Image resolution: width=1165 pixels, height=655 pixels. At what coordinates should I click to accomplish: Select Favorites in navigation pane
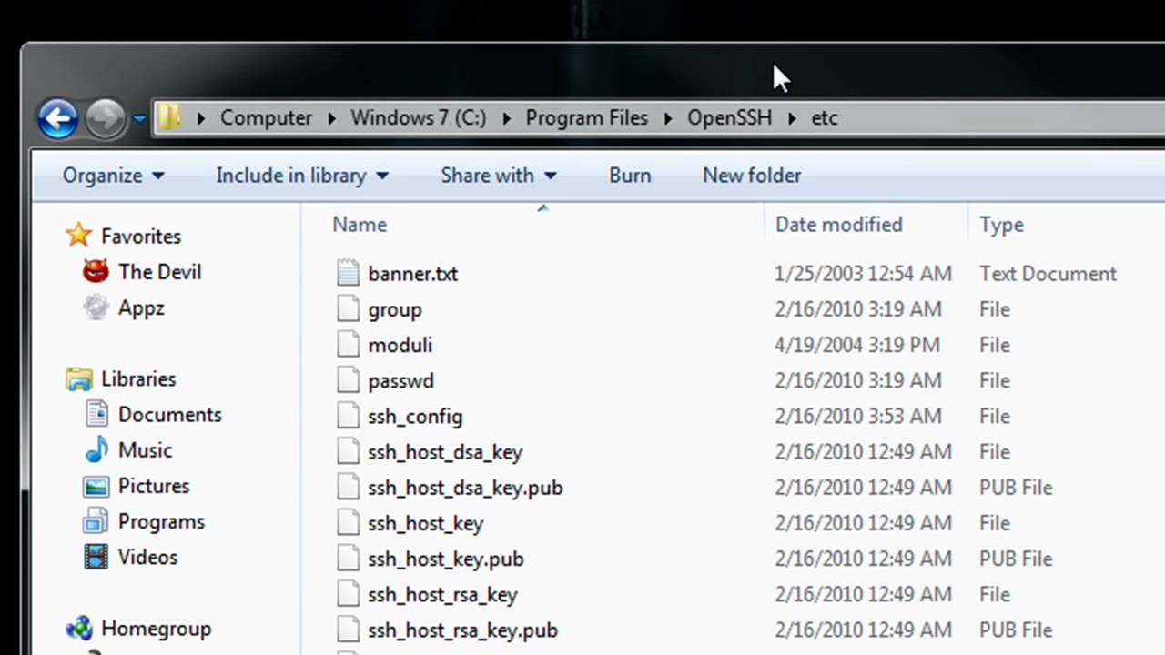tap(141, 237)
